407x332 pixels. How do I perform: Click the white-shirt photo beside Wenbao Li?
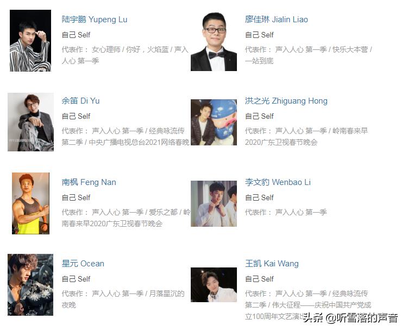coord(214,204)
